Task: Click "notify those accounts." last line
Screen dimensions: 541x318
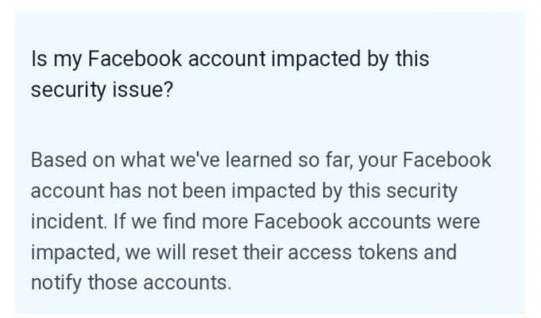Action: point(131,283)
